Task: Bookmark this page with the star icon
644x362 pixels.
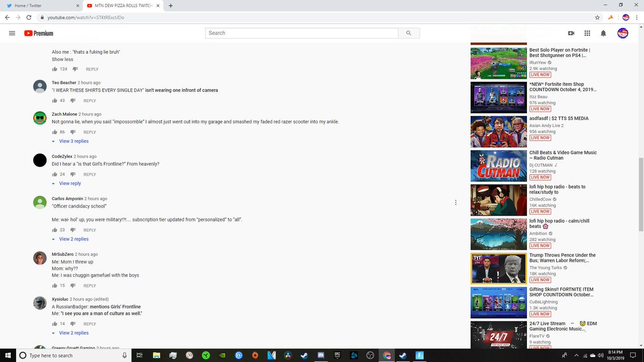Action: (597, 17)
